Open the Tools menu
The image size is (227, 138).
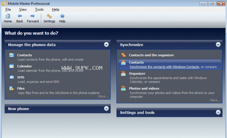[x=39, y=9]
